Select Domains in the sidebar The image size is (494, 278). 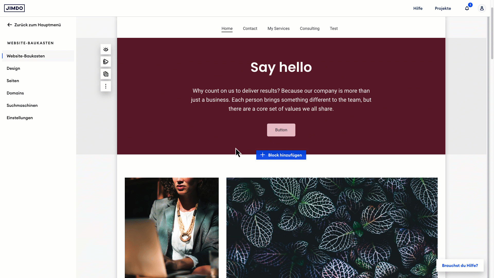pyautogui.click(x=15, y=93)
